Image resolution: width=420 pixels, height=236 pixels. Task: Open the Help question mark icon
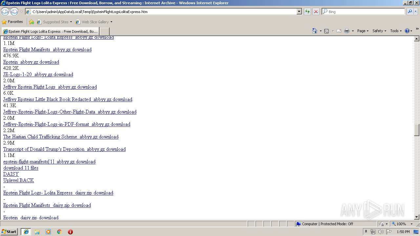tap(407, 31)
